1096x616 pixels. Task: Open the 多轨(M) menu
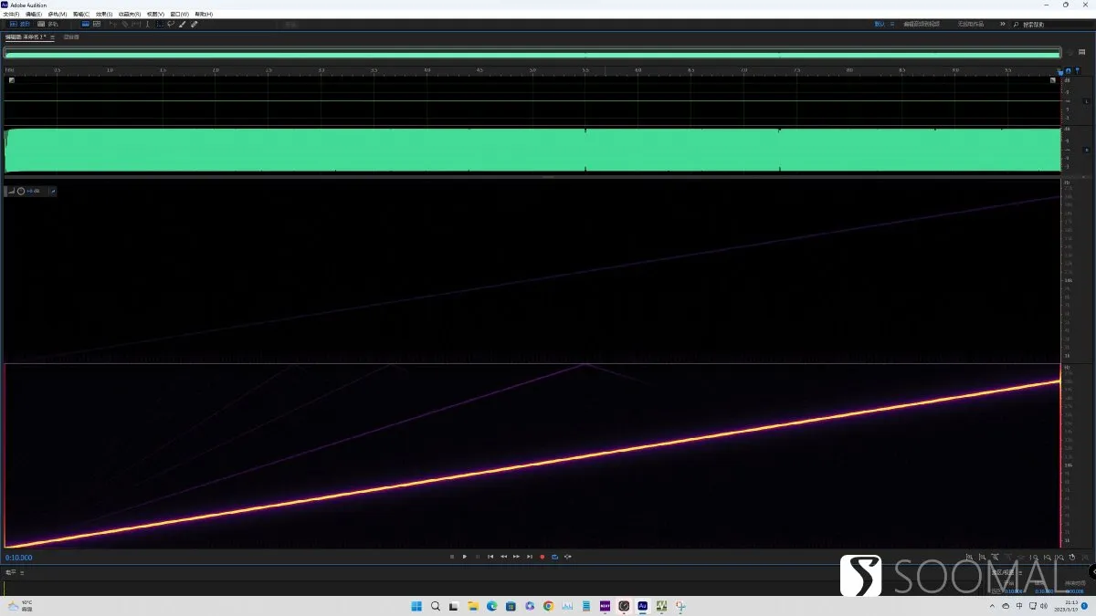click(x=58, y=15)
